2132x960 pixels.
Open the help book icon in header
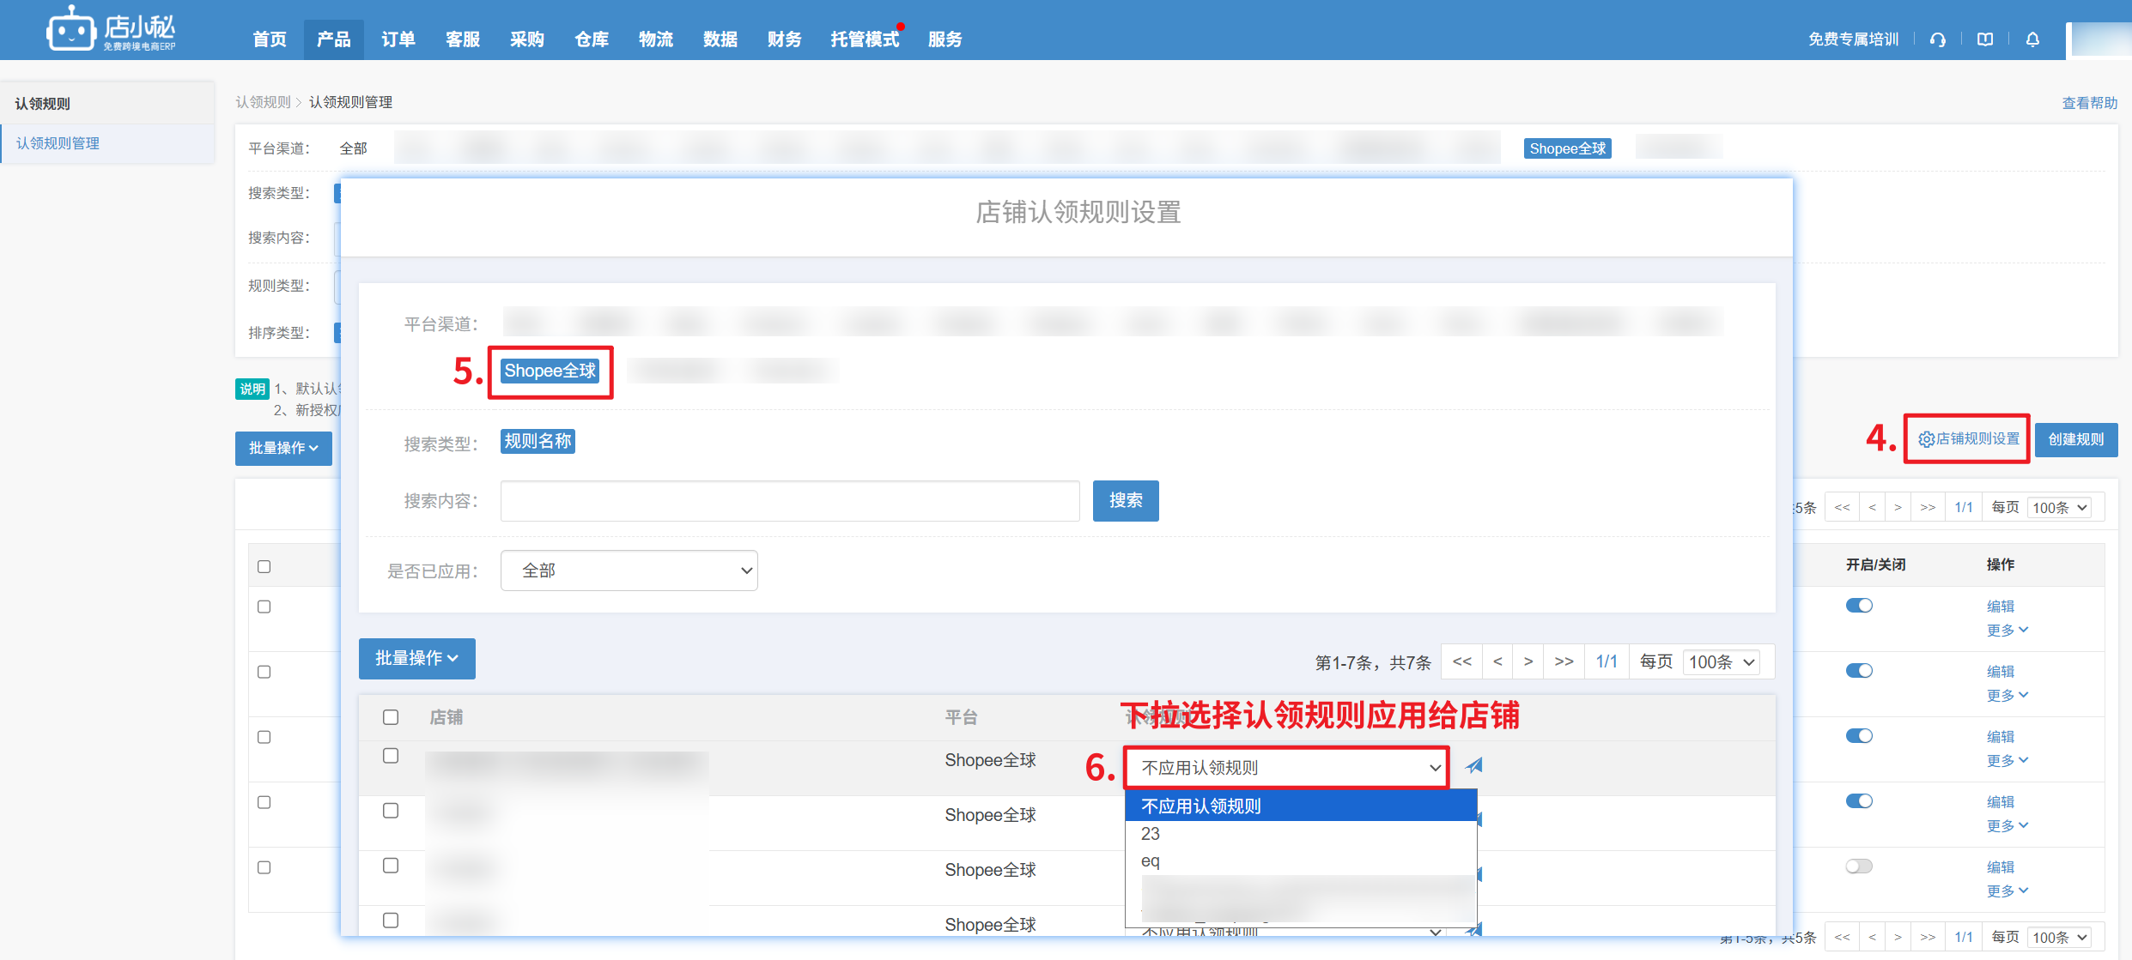click(1984, 39)
